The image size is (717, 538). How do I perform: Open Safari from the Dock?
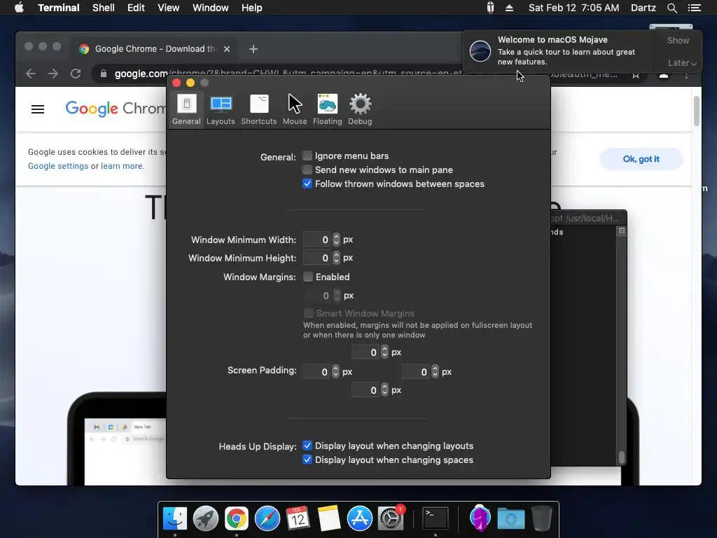(267, 518)
